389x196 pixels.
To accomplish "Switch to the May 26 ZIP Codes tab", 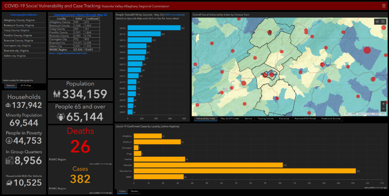I will 230,119.
